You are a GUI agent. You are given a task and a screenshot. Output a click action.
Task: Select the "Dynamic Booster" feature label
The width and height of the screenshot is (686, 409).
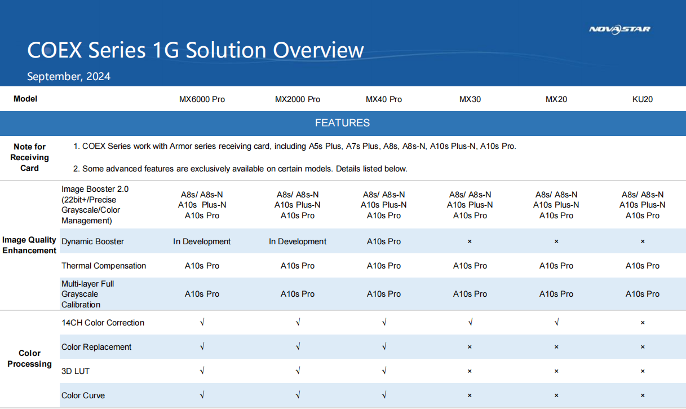coord(92,241)
